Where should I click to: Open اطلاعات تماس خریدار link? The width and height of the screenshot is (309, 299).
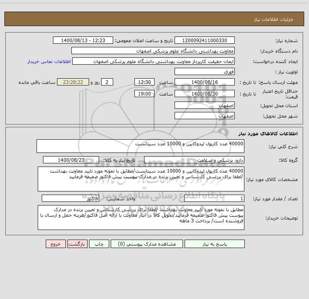tap(49, 61)
